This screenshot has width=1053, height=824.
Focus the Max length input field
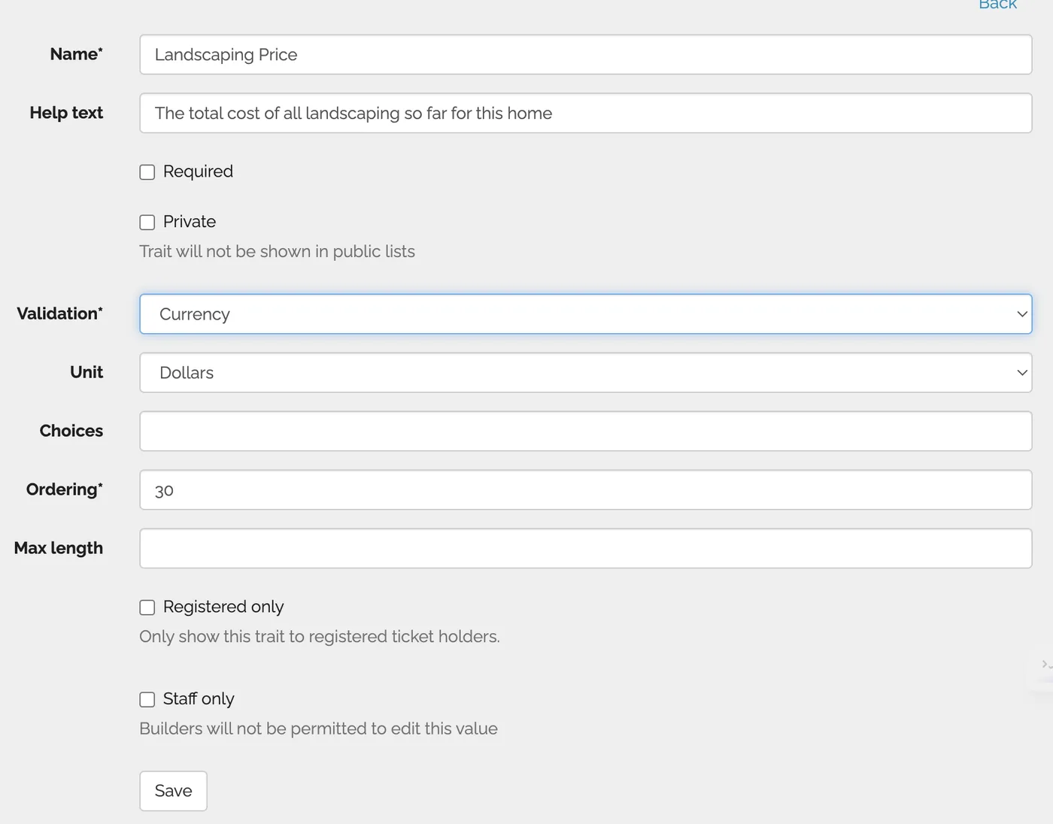click(585, 548)
